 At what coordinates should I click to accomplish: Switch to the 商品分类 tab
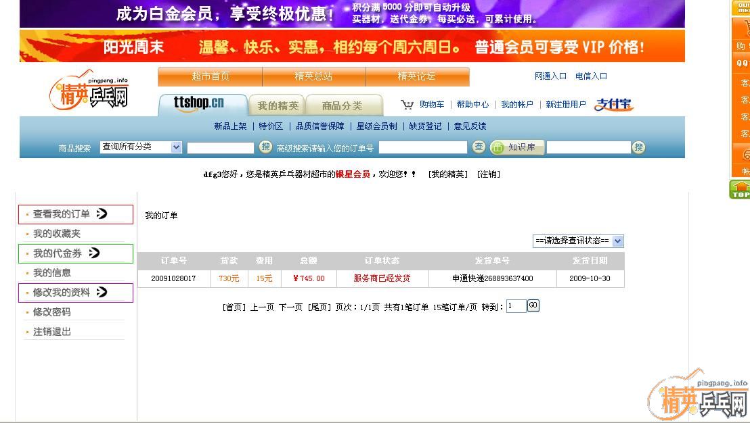click(x=342, y=106)
